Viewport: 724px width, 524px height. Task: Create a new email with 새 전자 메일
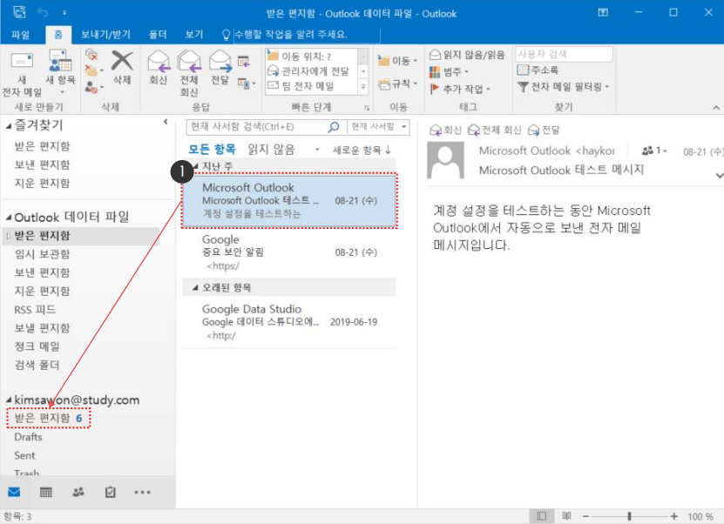click(22, 74)
